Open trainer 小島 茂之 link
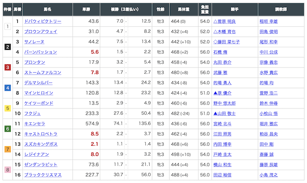 [x=269, y=175]
